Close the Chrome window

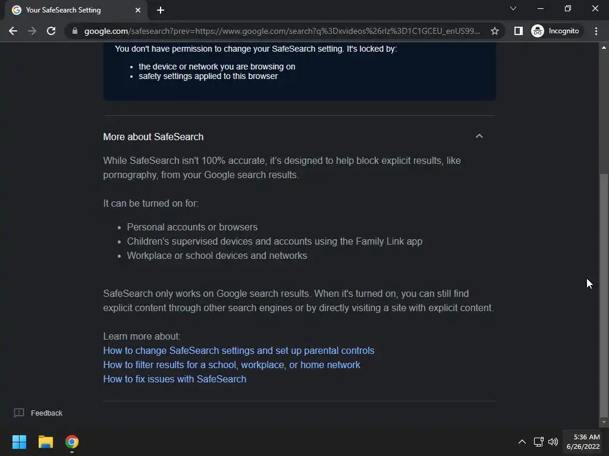(595, 8)
